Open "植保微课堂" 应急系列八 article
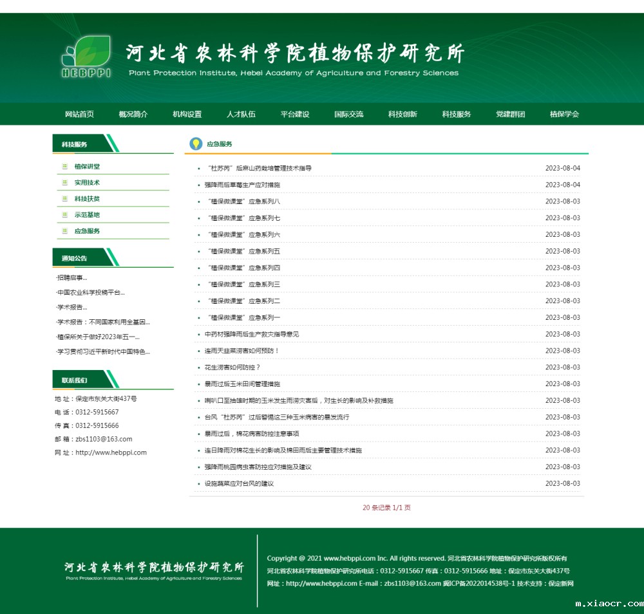Screen dimensions: 644x614 pos(243,201)
